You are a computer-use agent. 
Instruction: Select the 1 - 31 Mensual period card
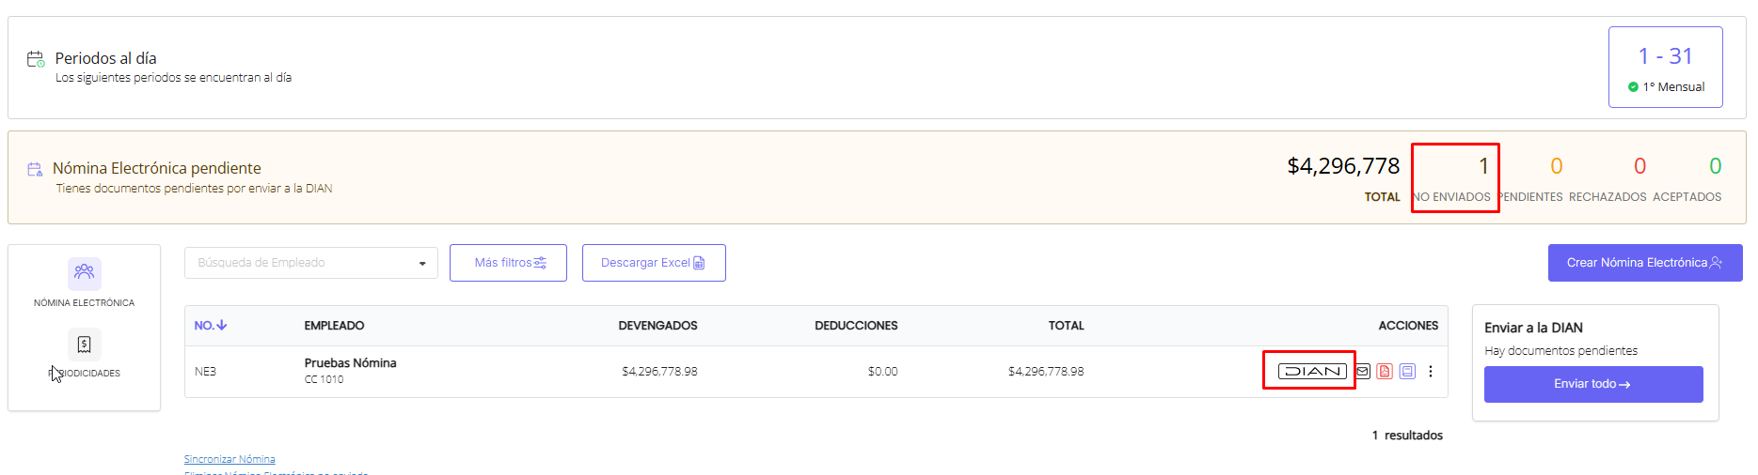click(x=1665, y=68)
